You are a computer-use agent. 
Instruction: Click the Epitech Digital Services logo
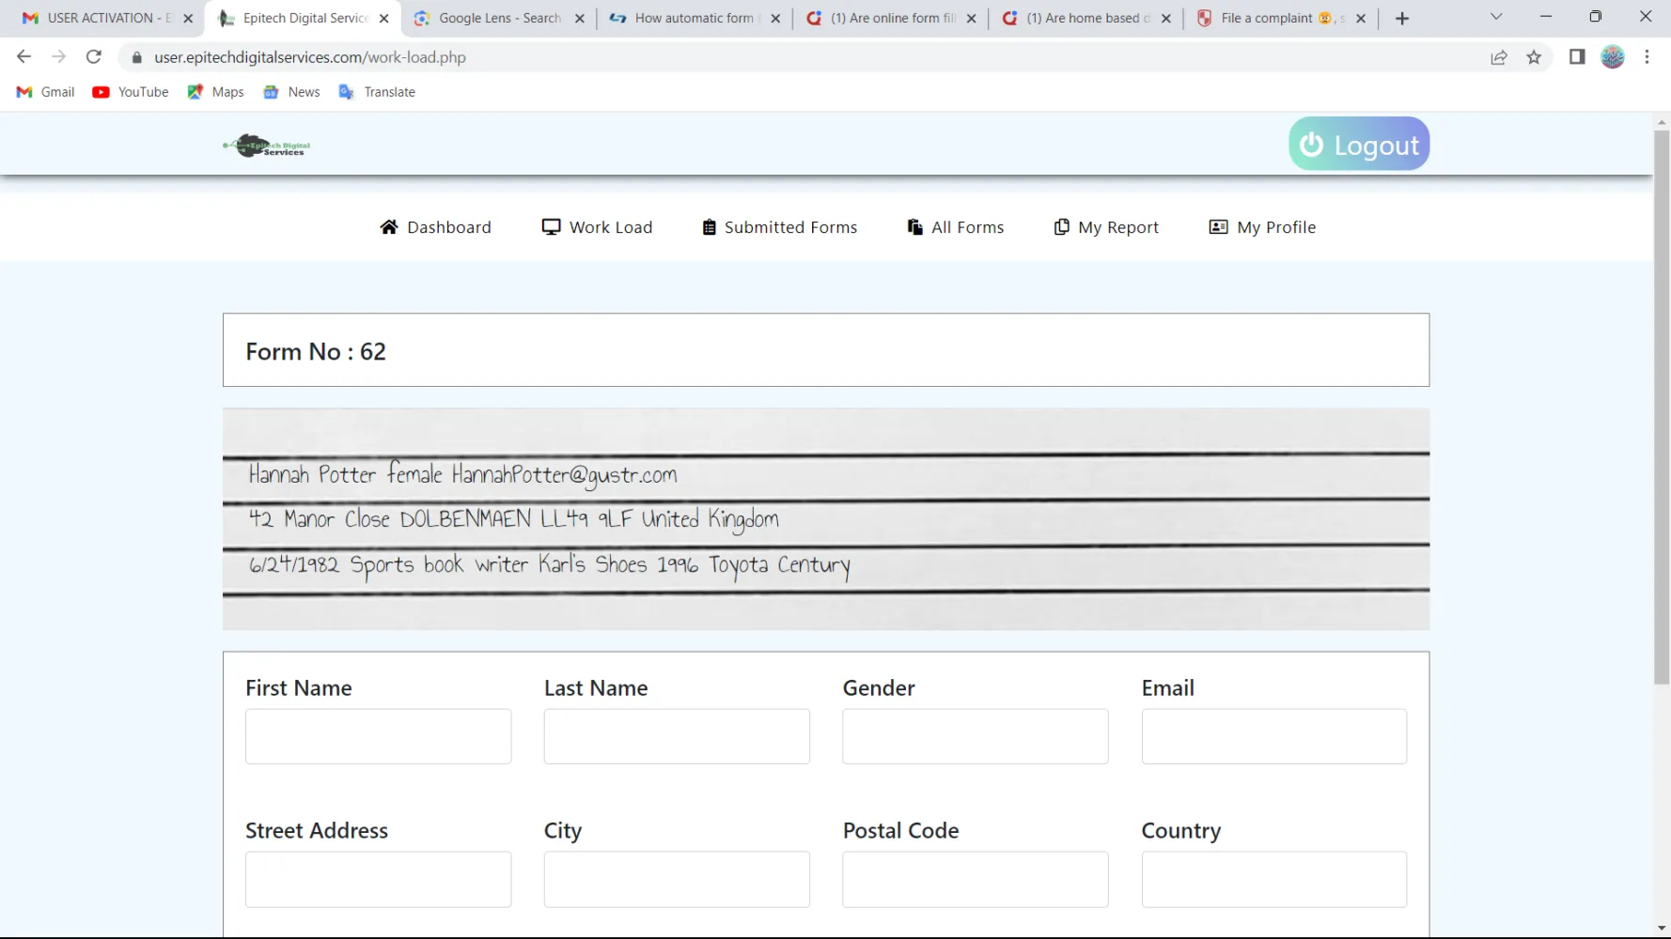[267, 146]
